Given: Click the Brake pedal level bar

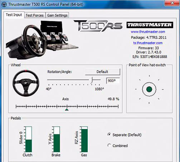Looking at the screenshot, I should (x=57, y=139).
